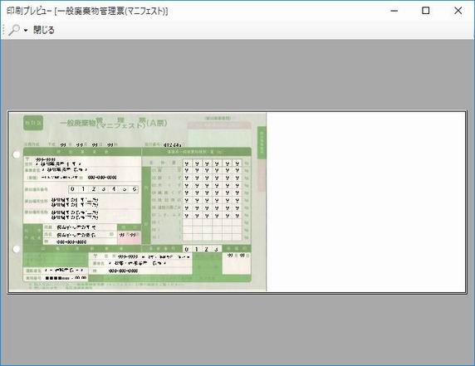The image size is (475, 366).
Task: Click the pink stamp box on the form
Action: pyautogui.click(x=129, y=237)
